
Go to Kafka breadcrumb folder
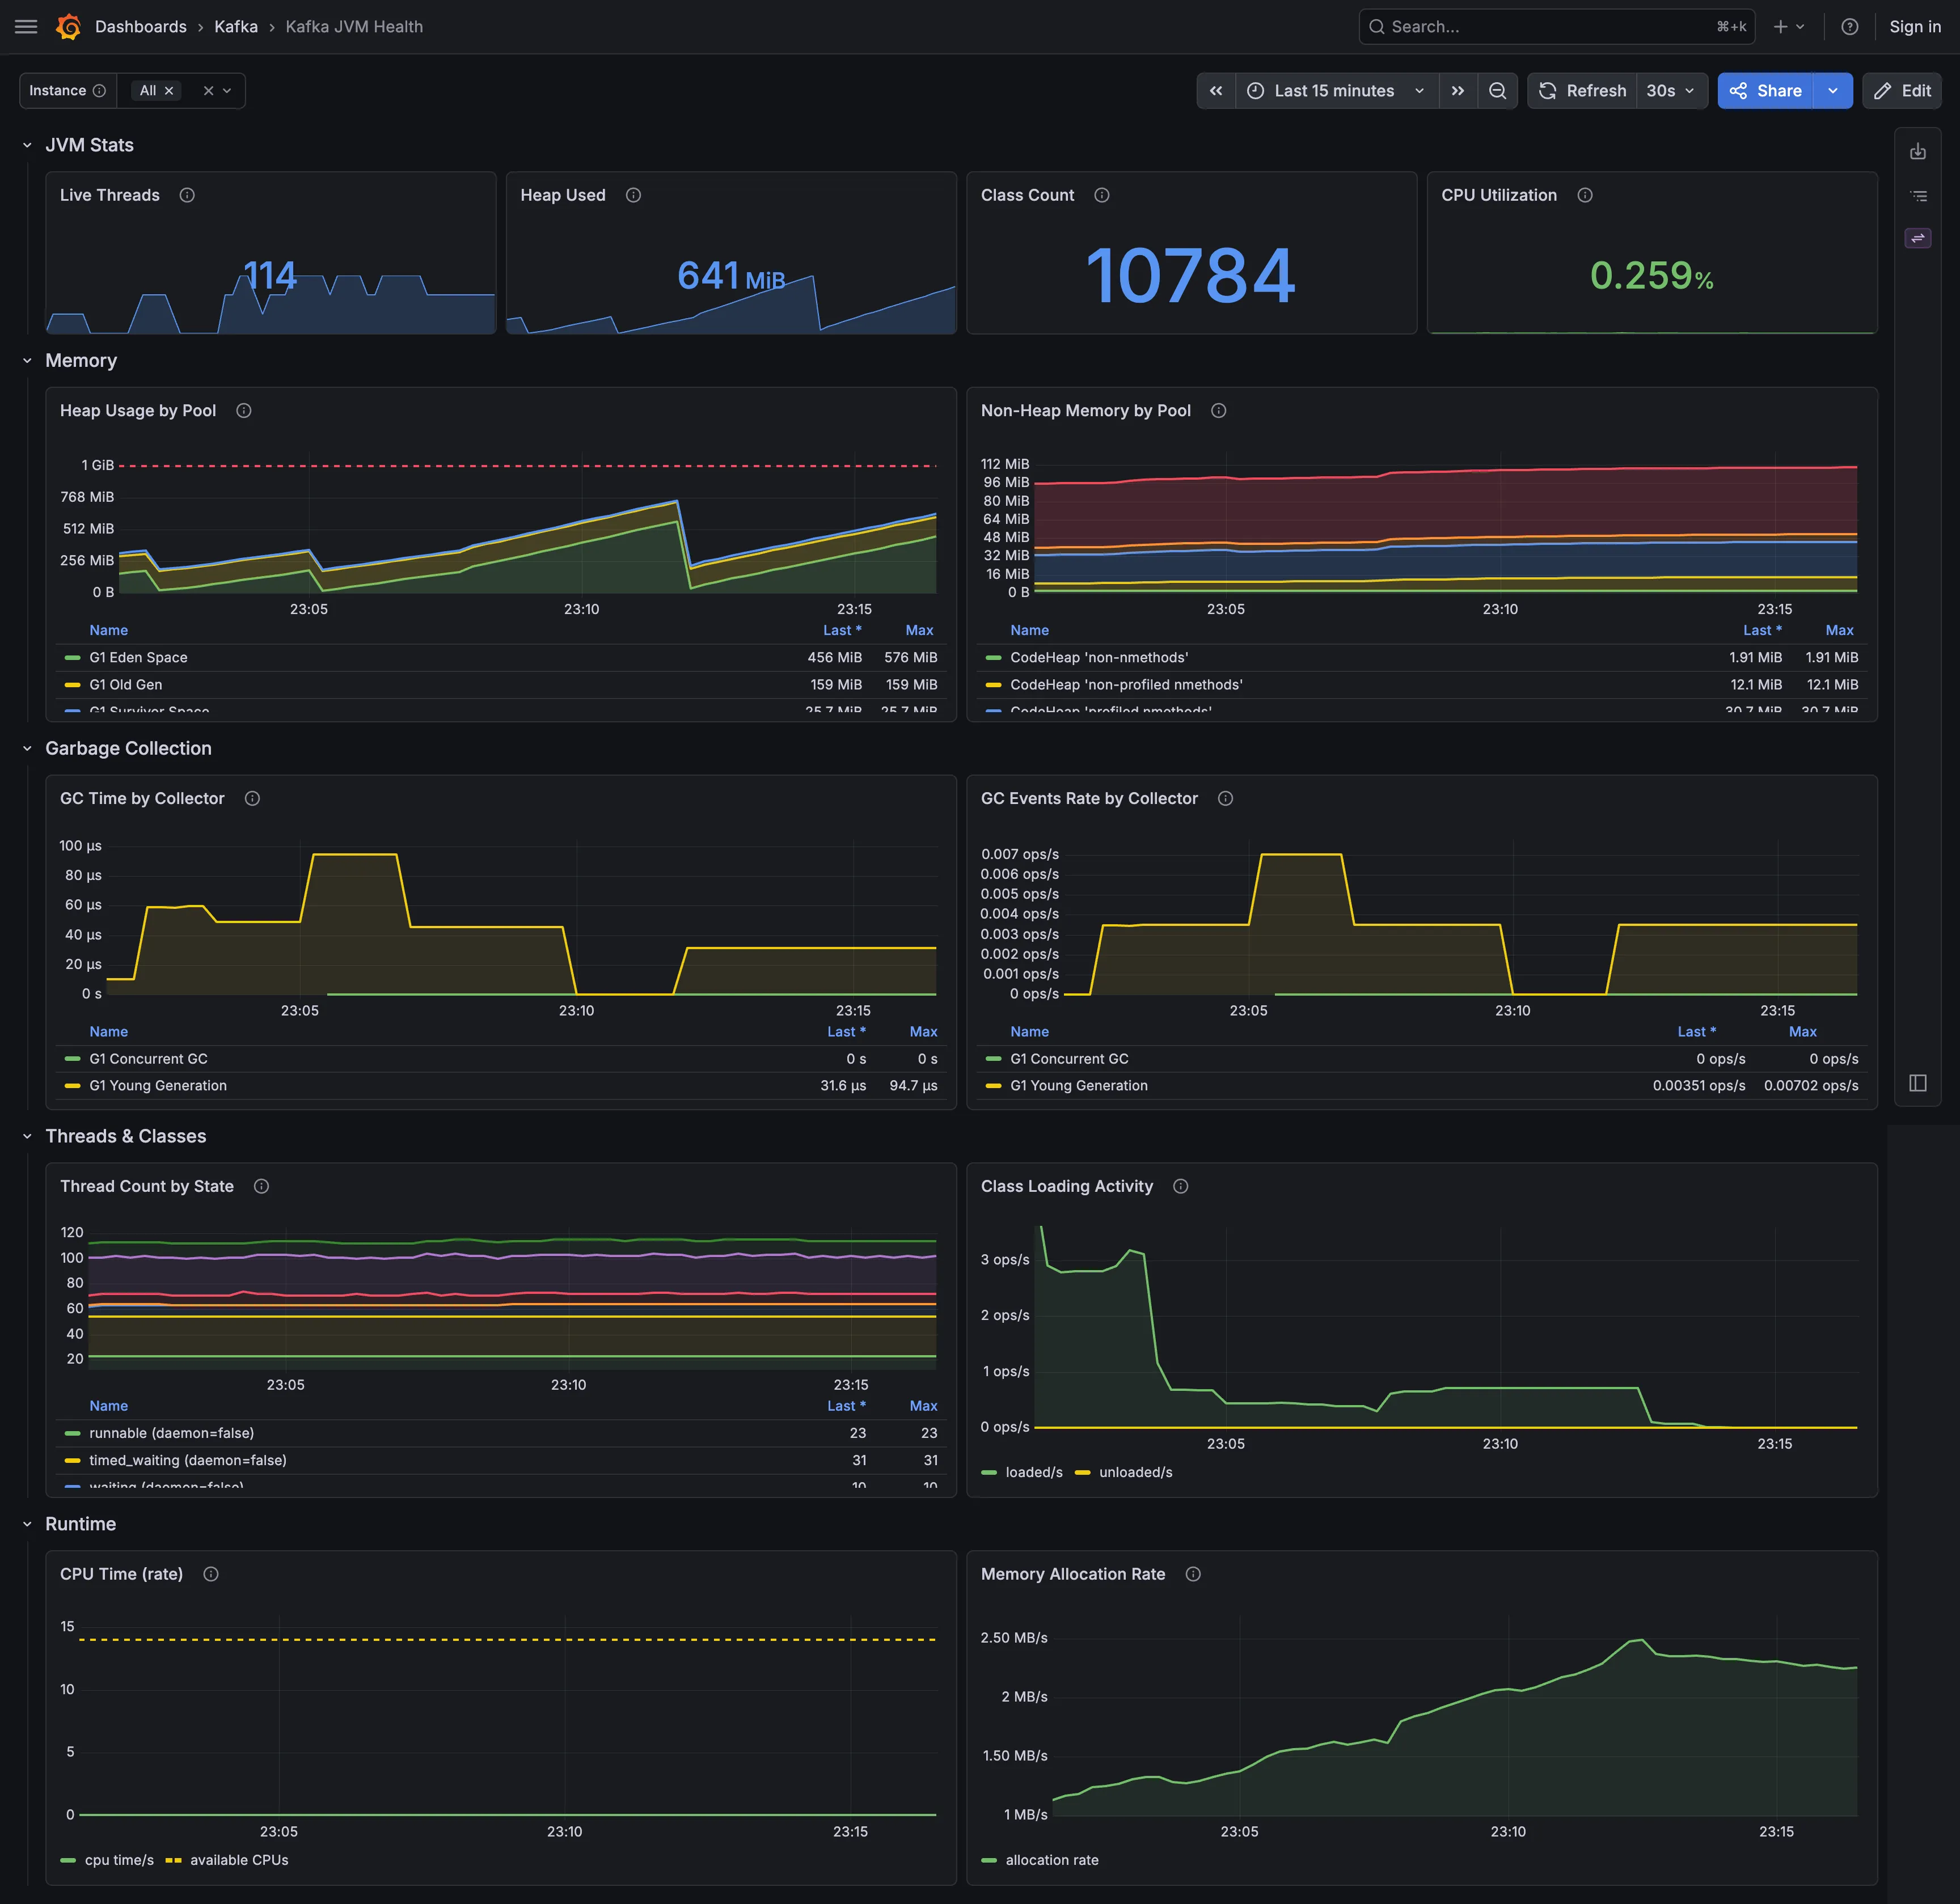pyautogui.click(x=236, y=27)
